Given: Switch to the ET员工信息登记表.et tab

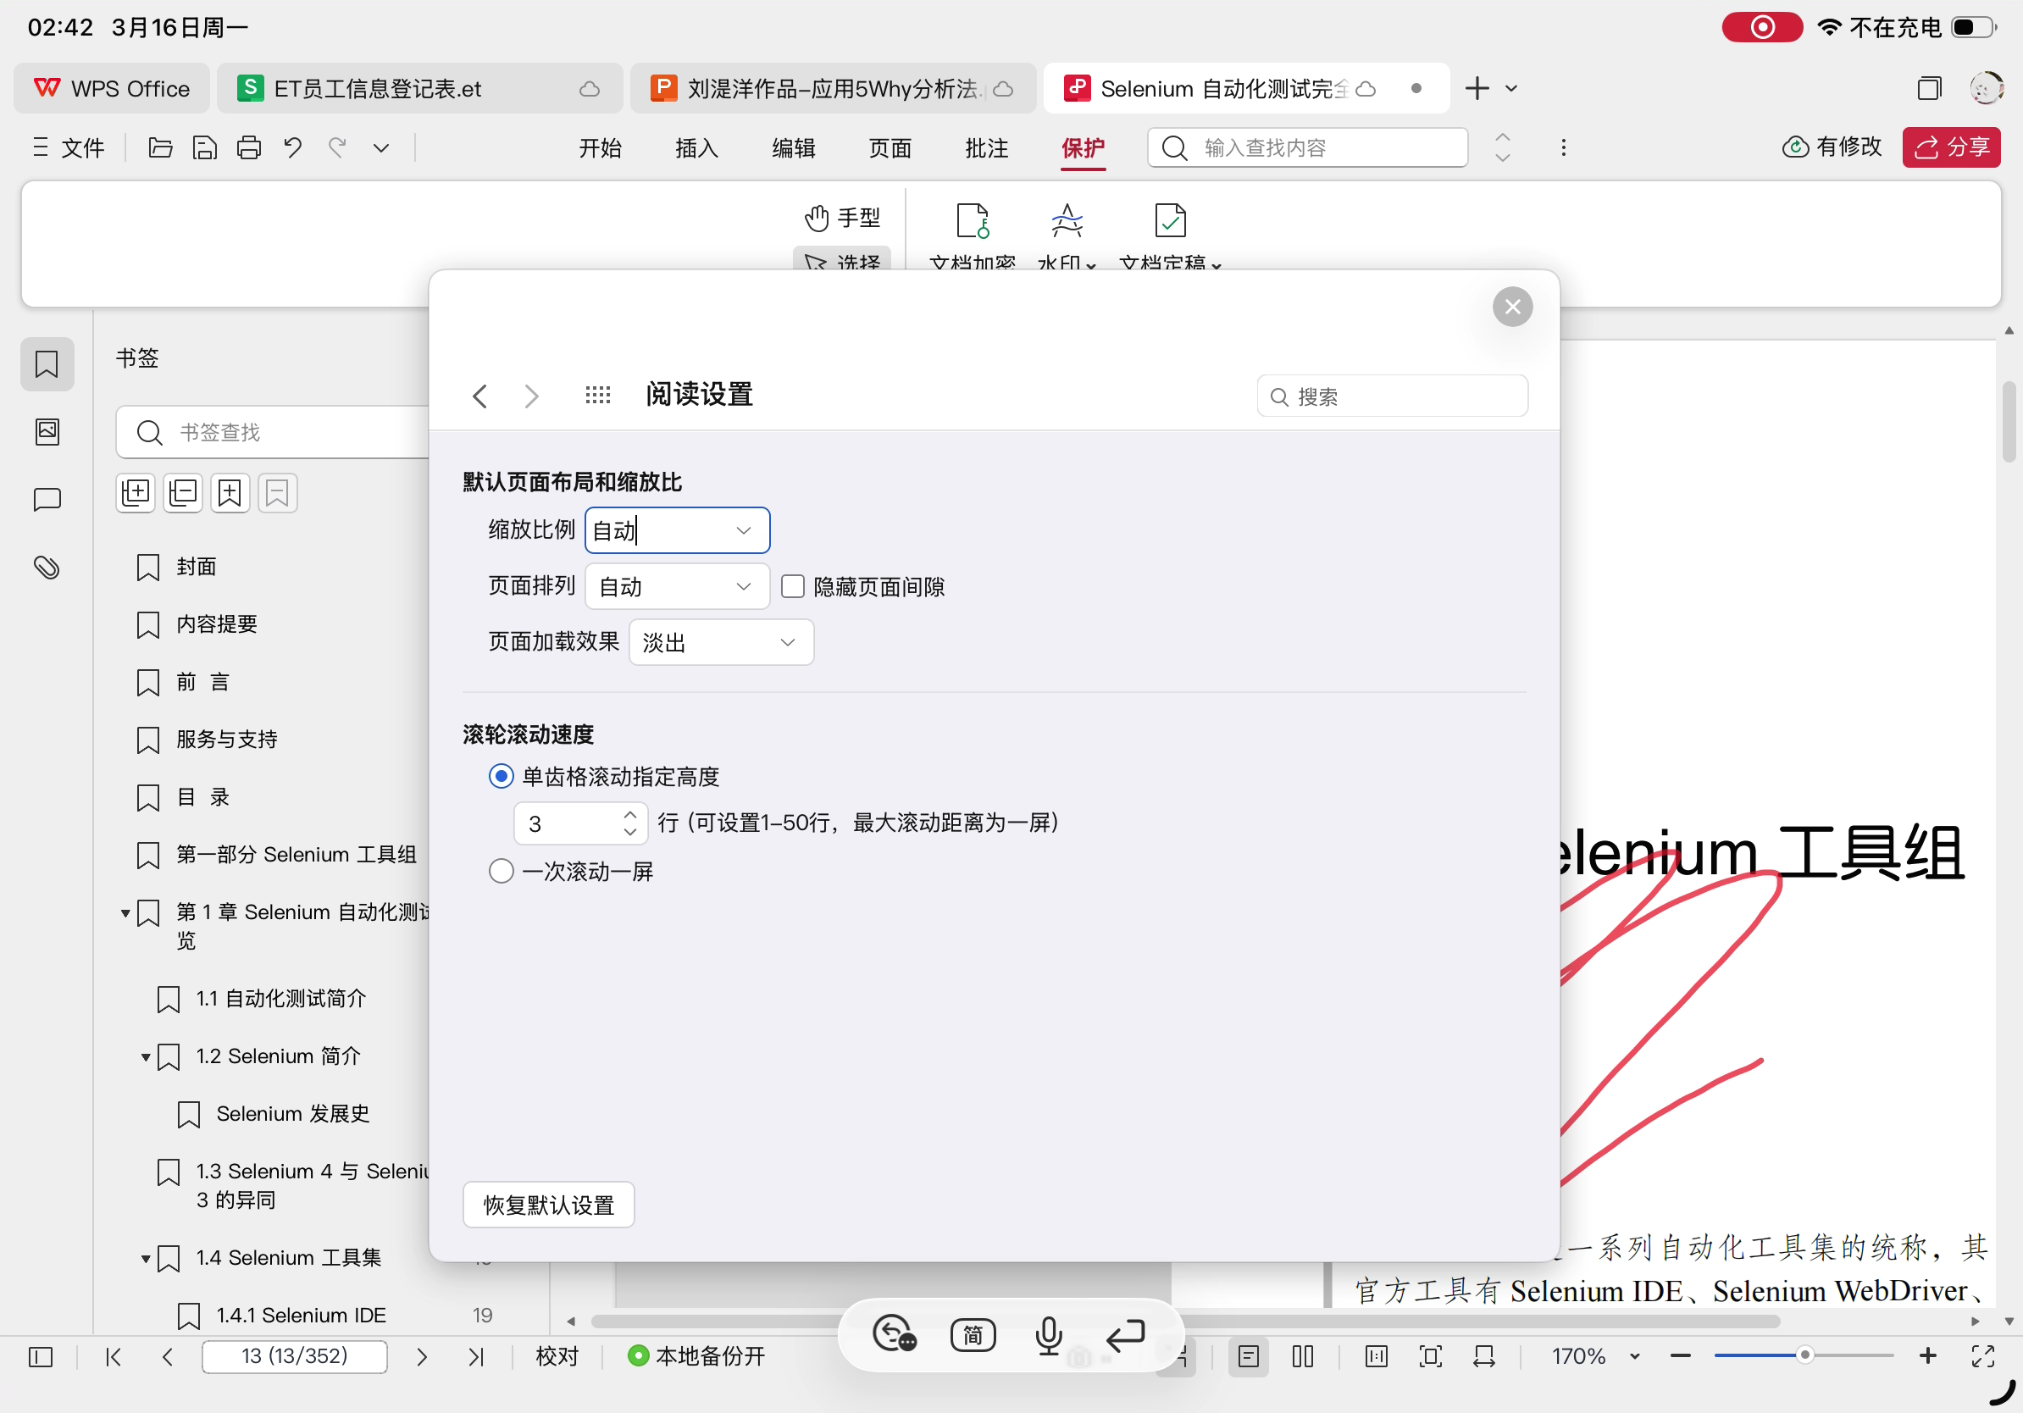Looking at the screenshot, I should 377,88.
